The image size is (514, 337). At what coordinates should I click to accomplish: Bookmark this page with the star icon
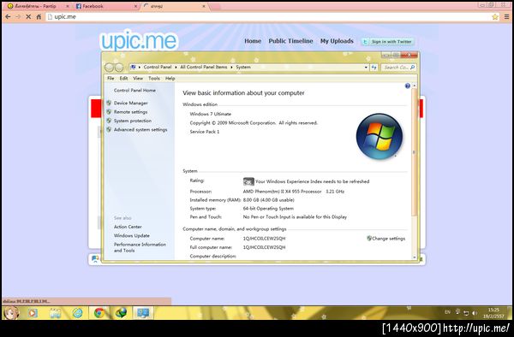(x=495, y=17)
